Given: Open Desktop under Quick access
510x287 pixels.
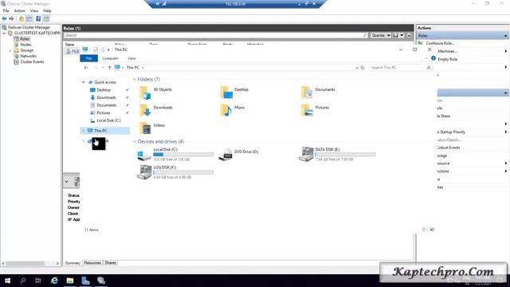Looking at the screenshot, I should click(x=104, y=90).
